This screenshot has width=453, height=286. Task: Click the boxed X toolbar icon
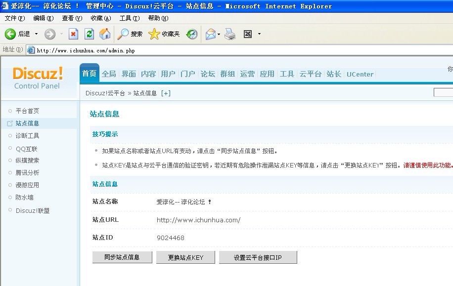point(248,34)
